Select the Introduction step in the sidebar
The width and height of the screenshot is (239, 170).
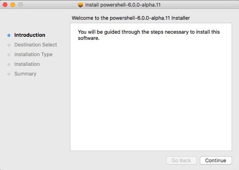29,35
